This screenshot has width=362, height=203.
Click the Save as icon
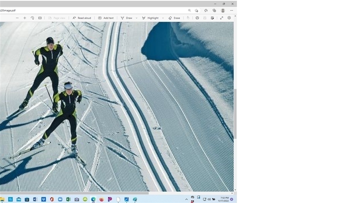(212, 18)
